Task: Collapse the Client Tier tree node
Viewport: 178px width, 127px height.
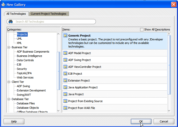Action: tap(9, 82)
